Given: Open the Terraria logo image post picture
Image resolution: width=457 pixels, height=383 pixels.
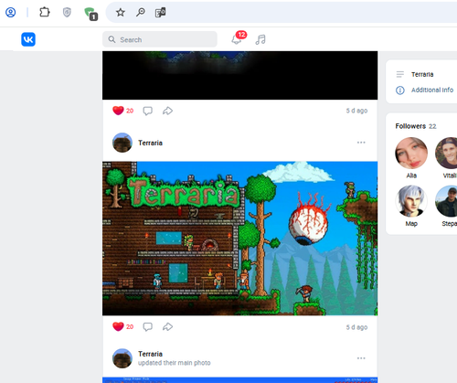Looking at the screenshot, I should coord(239,239).
